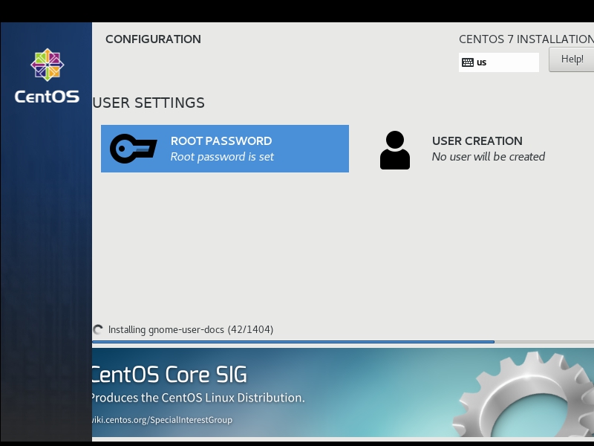Click 'CENTOS 7 INSTALLATION' header text

[x=526, y=39]
